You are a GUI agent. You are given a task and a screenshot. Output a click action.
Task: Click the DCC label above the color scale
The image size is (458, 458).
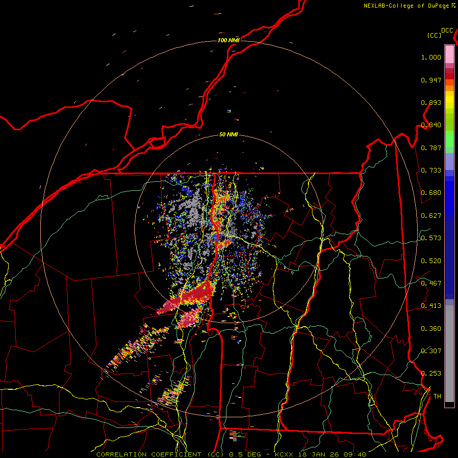coord(447,31)
